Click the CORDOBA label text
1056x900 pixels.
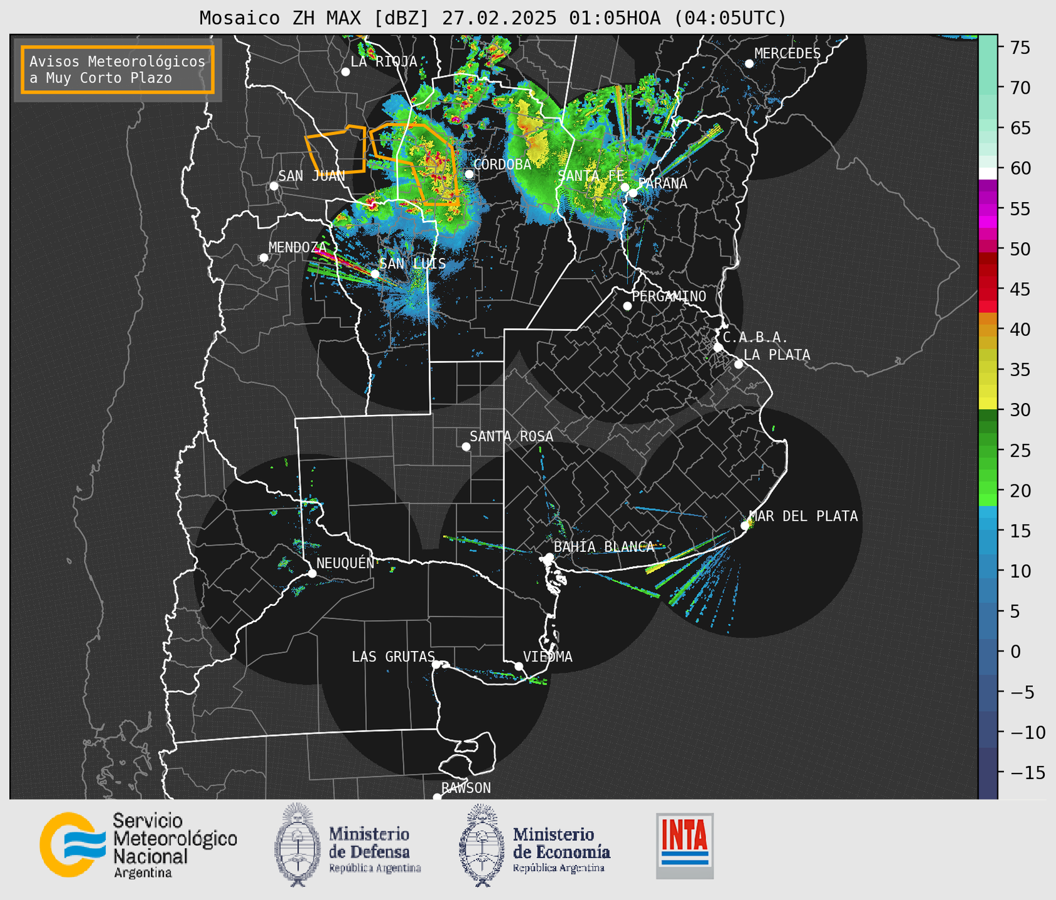click(502, 165)
